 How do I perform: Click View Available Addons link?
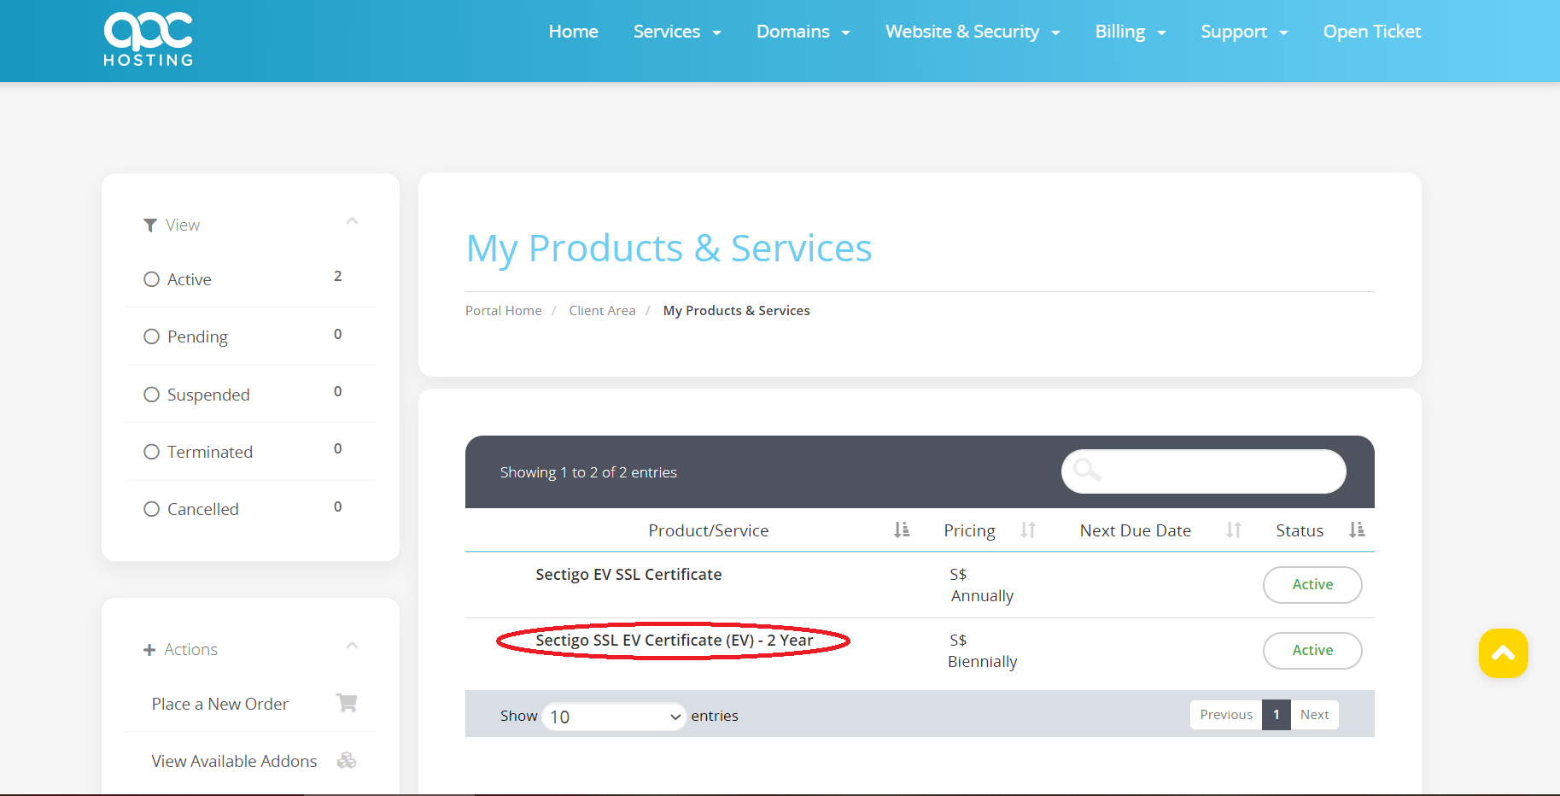tap(234, 761)
